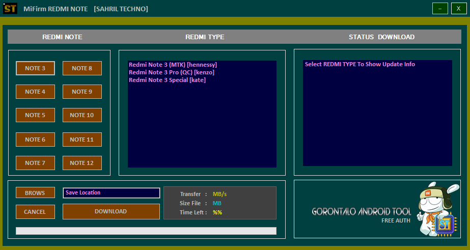Start the firmware DOWNLOAD
Screen dimensions: 470x250
pyautogui.click(x=111, y=211)
